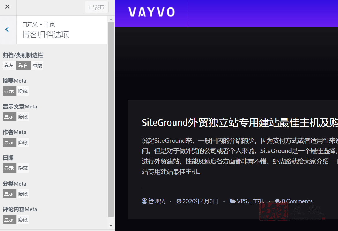Open the 2020年4月3日 date link
The height and width of the screenshot is (231, 338).
(200, 201)
